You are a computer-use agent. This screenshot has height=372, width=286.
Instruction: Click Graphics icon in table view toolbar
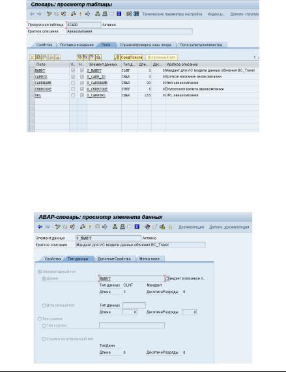[x=129, y=14]
